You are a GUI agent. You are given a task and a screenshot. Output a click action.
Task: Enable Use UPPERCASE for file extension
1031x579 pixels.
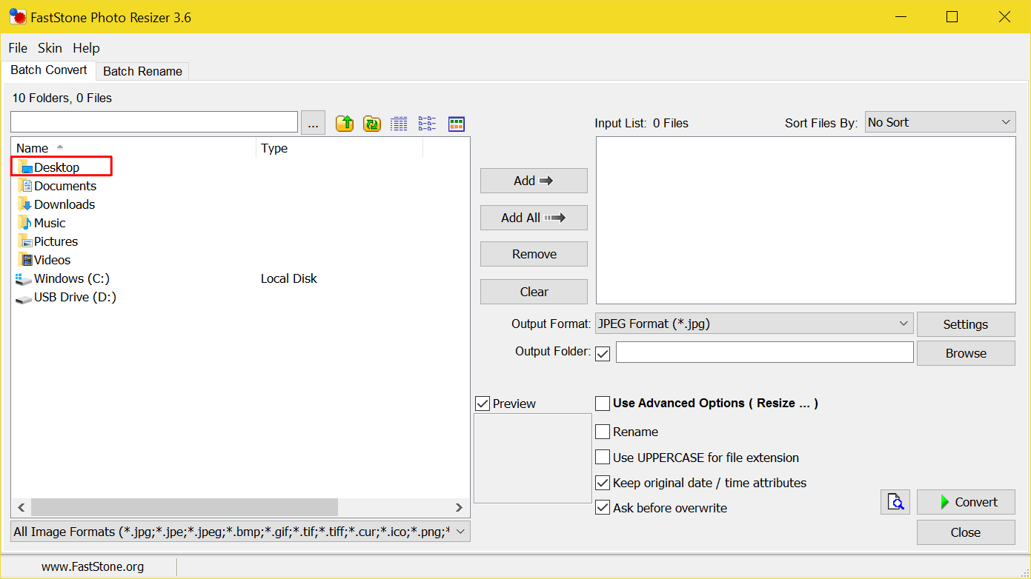click(603, 458)
